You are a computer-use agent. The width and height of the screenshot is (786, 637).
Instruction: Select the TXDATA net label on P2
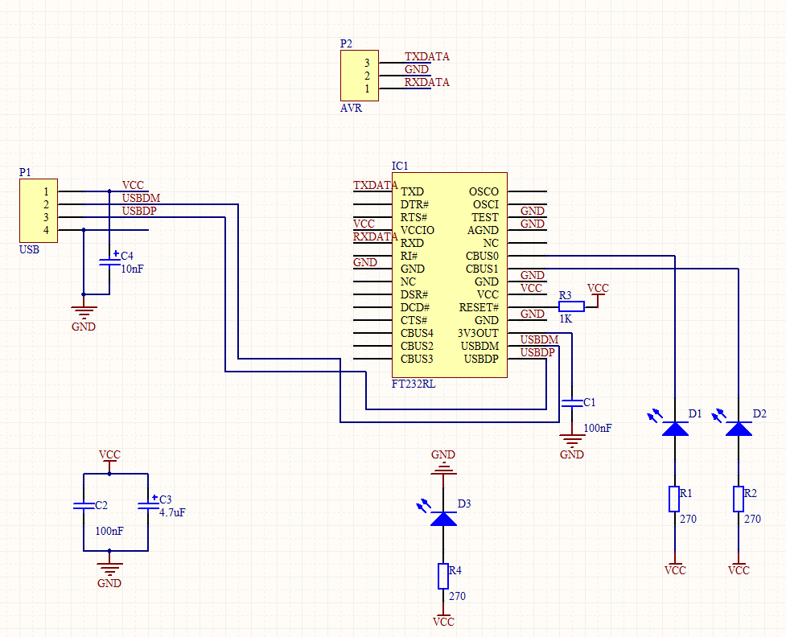tap(427, 56)
